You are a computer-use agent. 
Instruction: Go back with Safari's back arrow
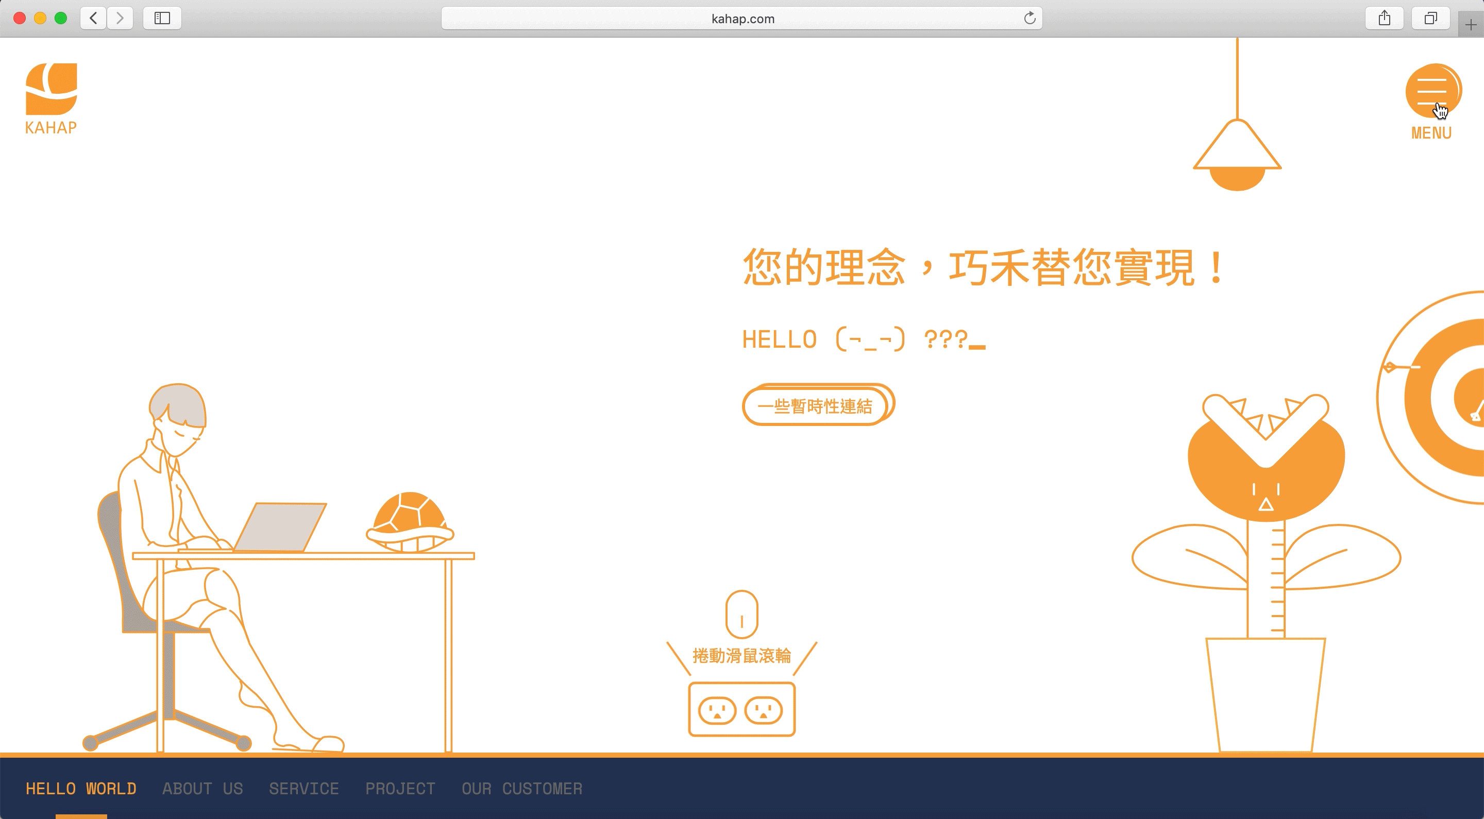(93, 19)
